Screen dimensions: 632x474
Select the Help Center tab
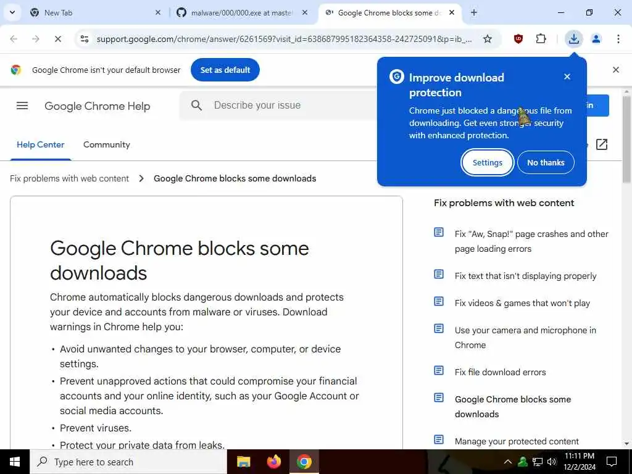40,144
